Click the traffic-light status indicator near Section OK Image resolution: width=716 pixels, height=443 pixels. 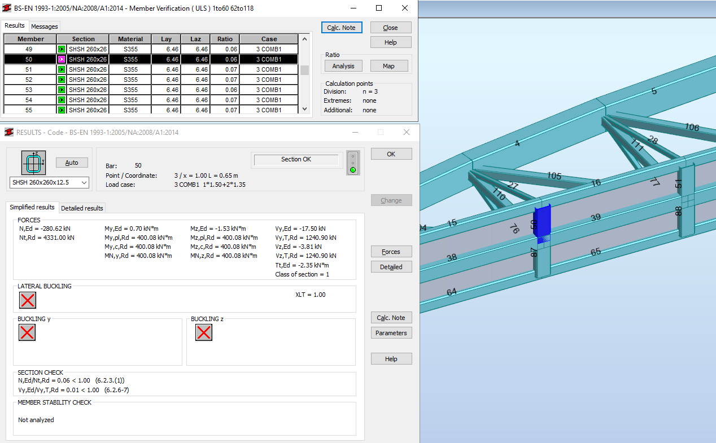point(353,164)
